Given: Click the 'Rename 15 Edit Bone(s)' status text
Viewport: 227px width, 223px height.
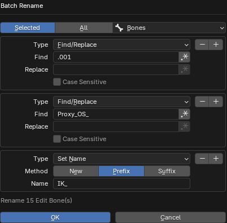Looking at the screenshot, I should (36, 200).
